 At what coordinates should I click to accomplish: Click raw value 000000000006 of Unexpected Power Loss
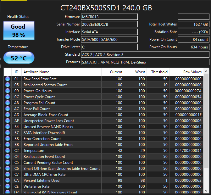(x=188, y=121)
